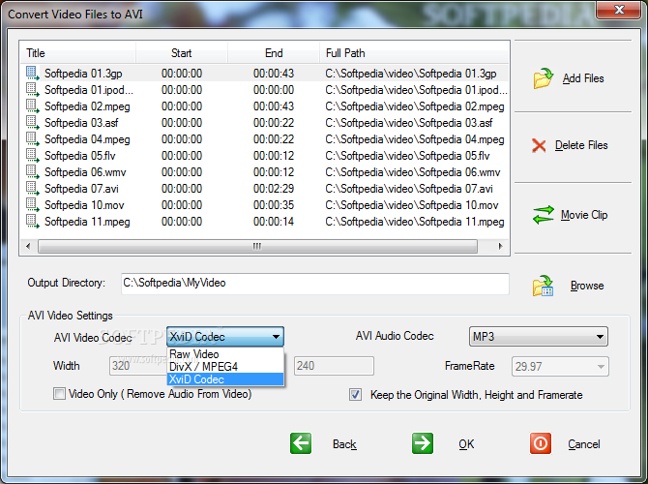
Task: Click the Add Files folder icon
Action: click(543, 78)
